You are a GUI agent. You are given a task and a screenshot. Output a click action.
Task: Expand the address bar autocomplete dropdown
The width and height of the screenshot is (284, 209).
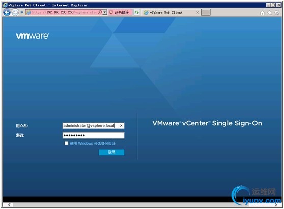pos(105,12)
